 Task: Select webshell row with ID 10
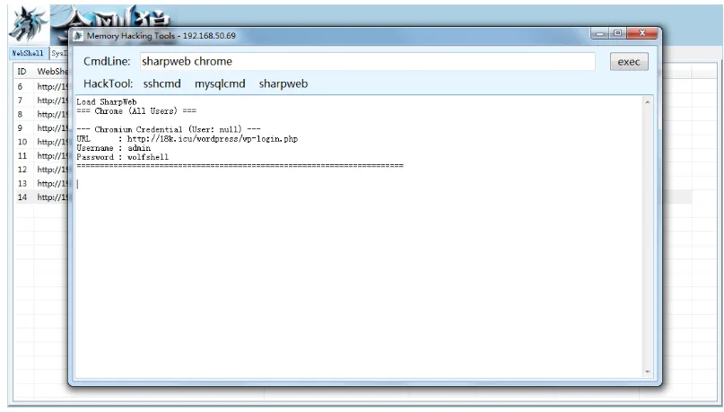pos(41,142)
